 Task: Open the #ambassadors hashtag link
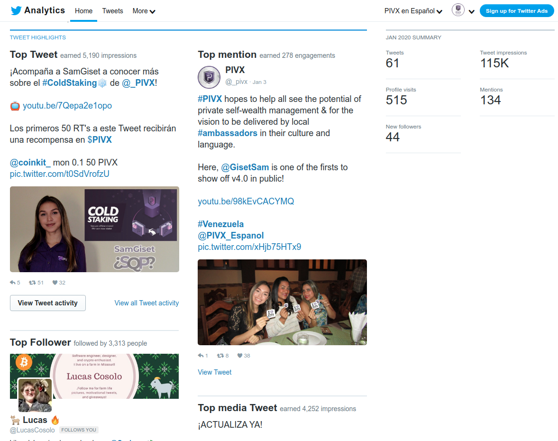click(228, 133)
